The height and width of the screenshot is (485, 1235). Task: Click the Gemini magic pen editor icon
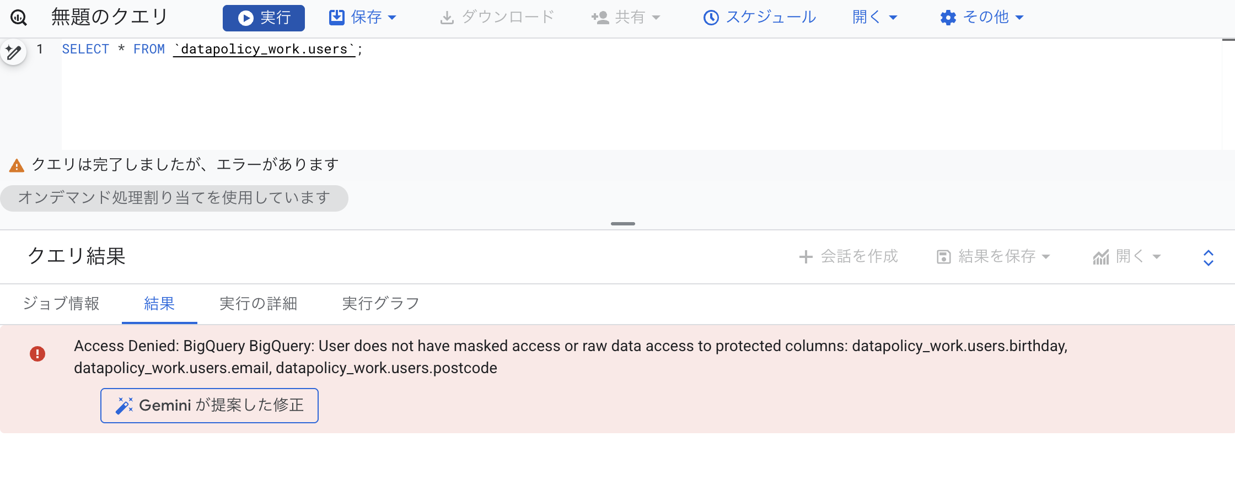pyautogui.click(x=13, y=52)
